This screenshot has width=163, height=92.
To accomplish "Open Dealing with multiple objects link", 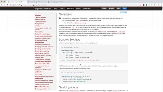I will click(x=43, y=38).
